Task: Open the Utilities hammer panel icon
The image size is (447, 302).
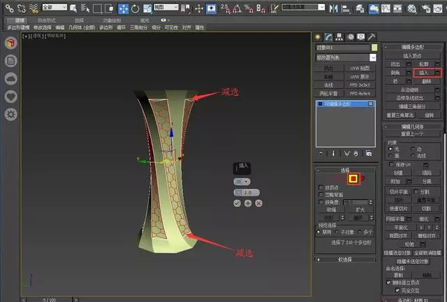Action: [x=371, y=36]
